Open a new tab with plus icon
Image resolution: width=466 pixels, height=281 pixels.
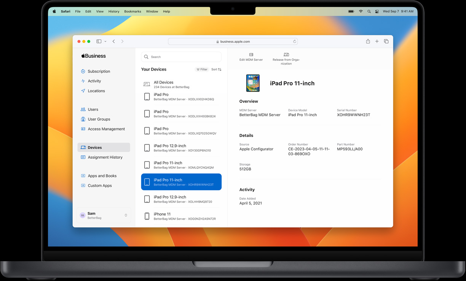(x=377, y=41)
